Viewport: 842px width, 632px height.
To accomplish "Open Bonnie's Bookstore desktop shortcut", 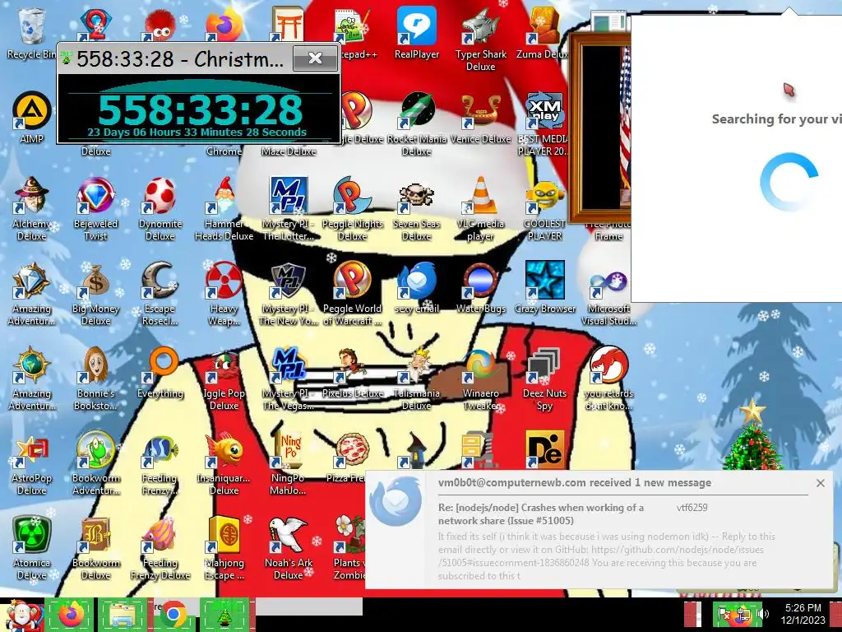I will pyautogui.click(x=95, y=379).
